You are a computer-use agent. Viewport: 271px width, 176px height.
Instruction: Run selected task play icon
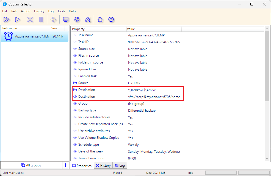pos(17,19)
